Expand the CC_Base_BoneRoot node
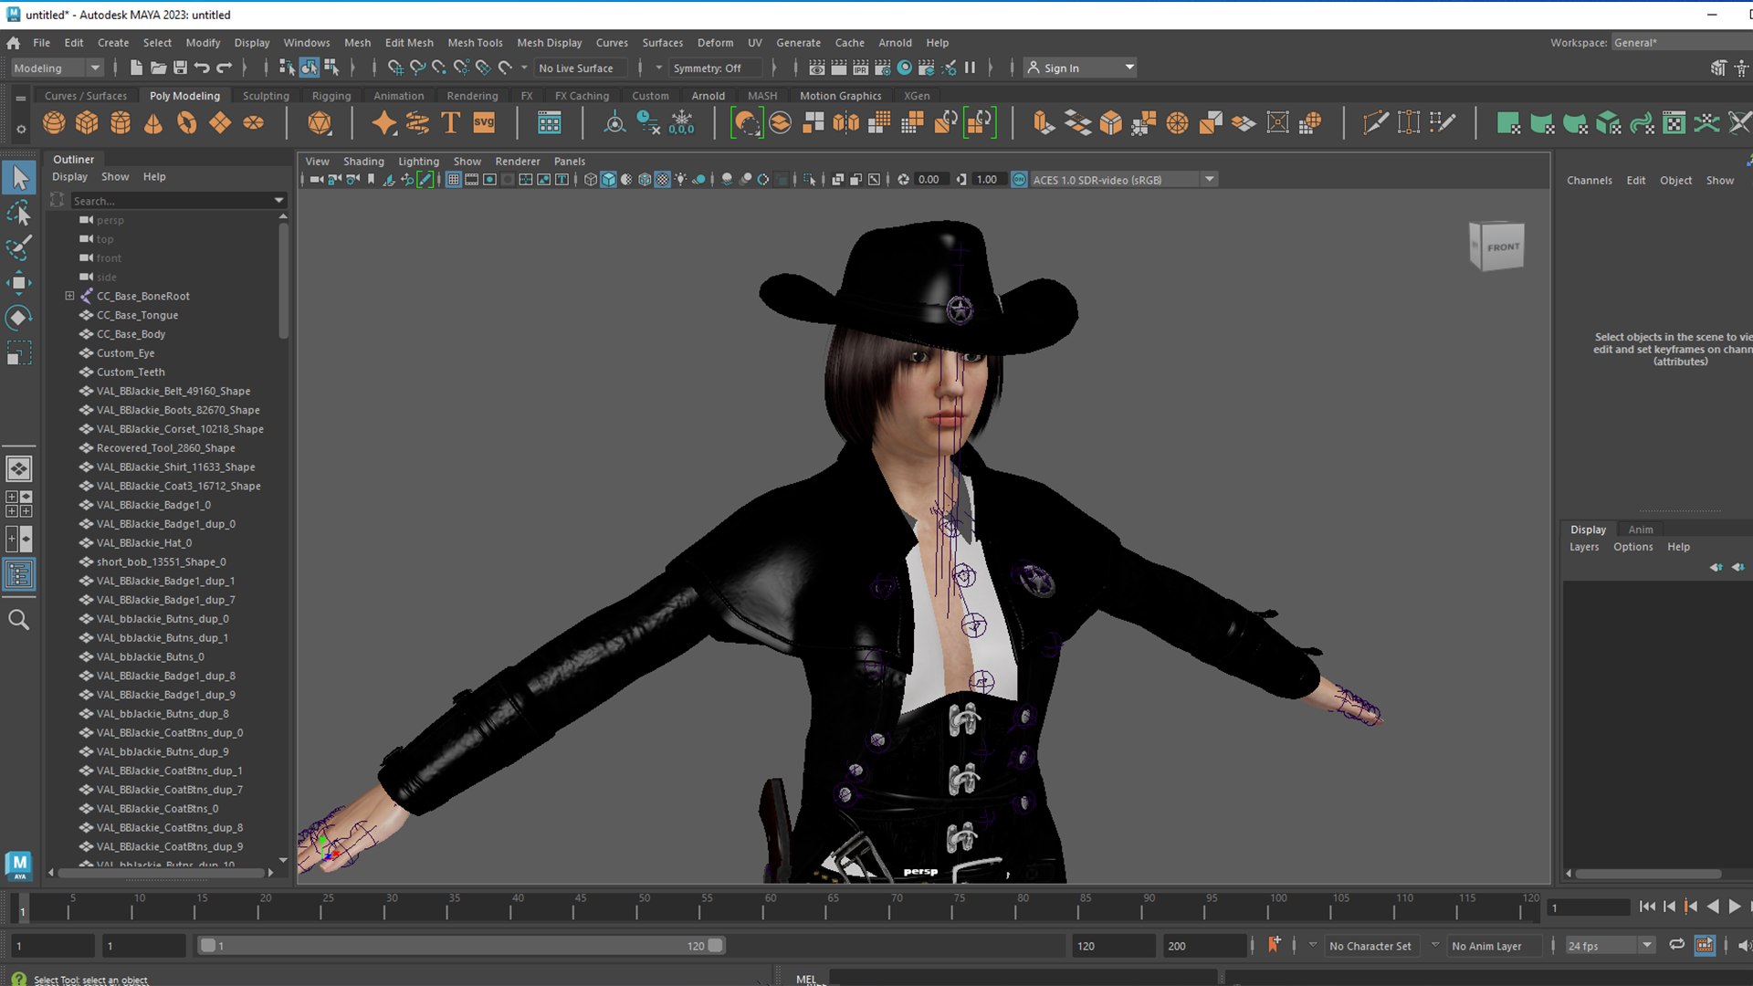Image resolution: width=1753 pixels, height=986 pixels. 69,296
